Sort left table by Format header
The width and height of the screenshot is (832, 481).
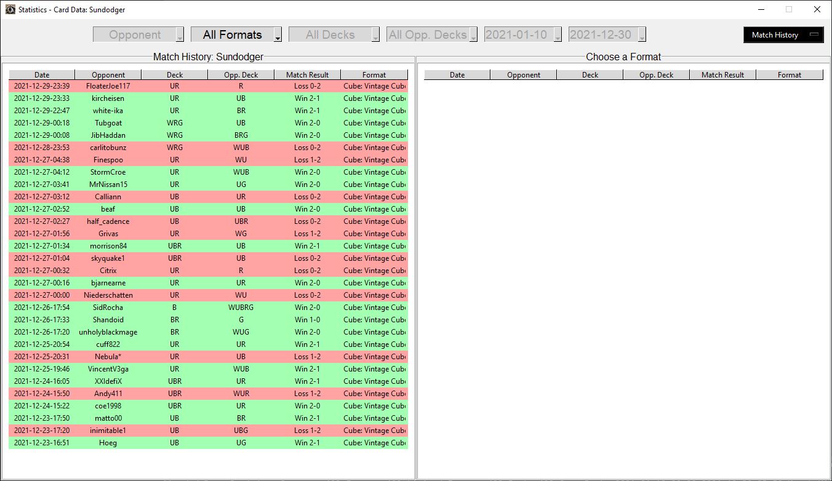click(374, 75)
